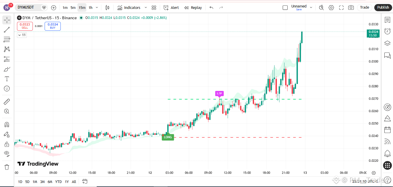The height and width of the screenshot is (187, 393).
Task: Open the object tree layers panel
Action: [x=387, y=43]
